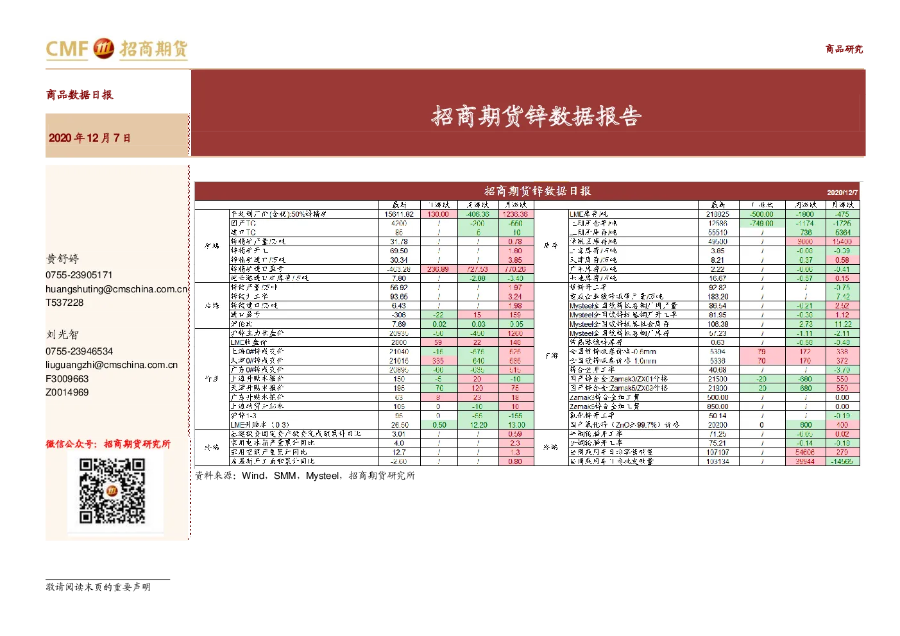Click the table title 招商期货锌数据日报
The image size is (900, 636).
[538, 191]
